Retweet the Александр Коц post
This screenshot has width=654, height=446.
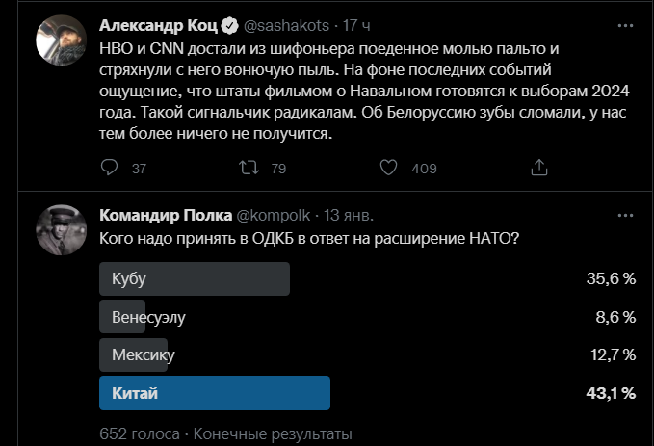(249, 168)
